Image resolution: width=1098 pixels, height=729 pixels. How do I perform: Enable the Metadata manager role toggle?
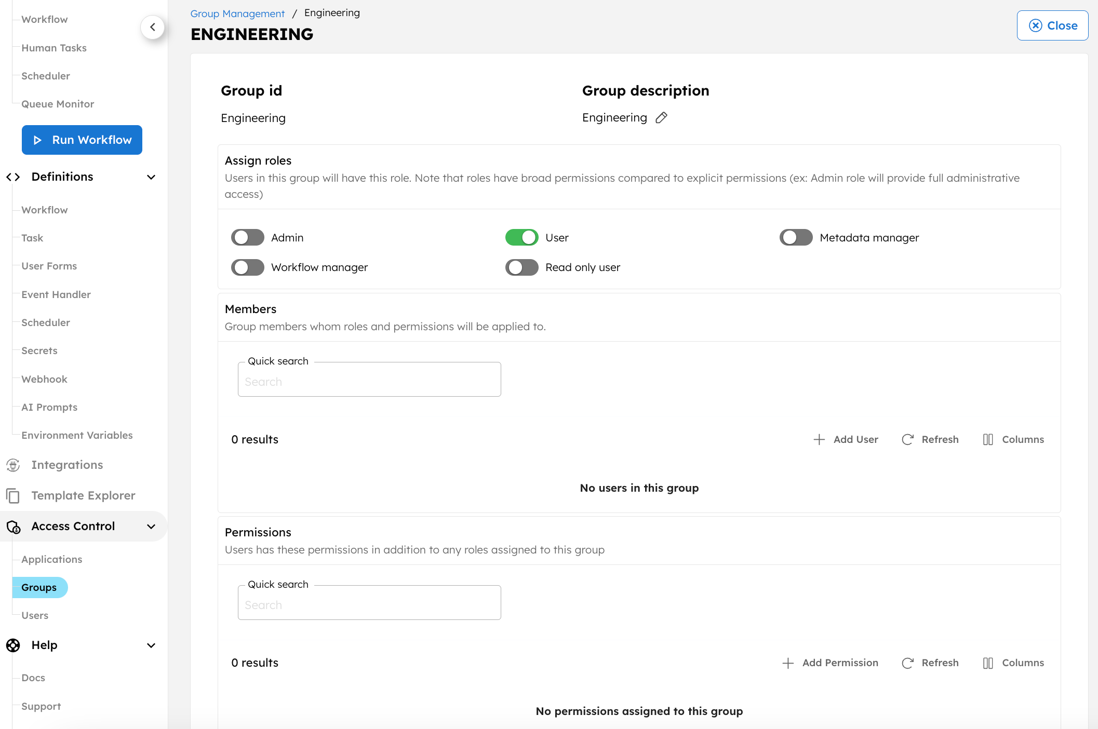(x=796, y=238)
